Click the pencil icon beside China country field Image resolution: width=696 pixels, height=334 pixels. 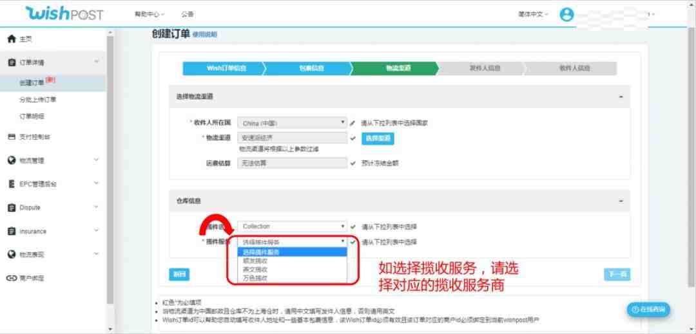(x=353, y=123)
